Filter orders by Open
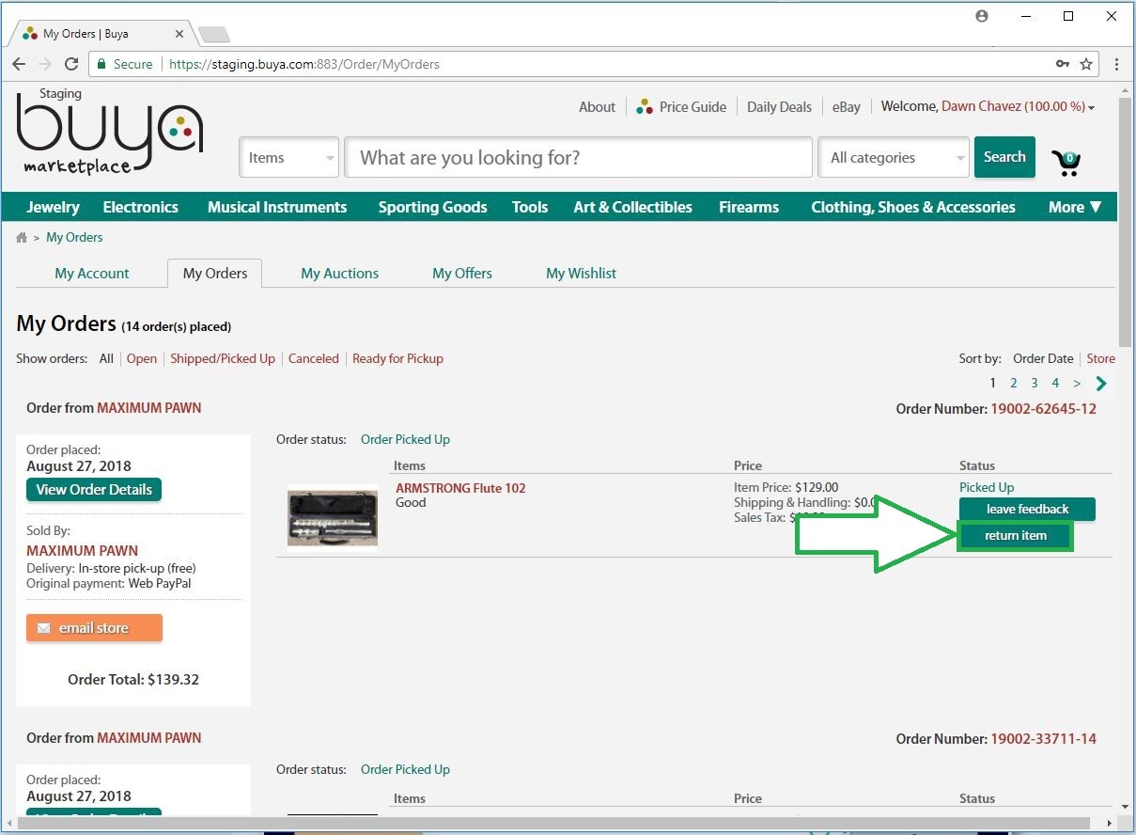This screenshot has width=1136, height=835. click(x=142, y=358)
